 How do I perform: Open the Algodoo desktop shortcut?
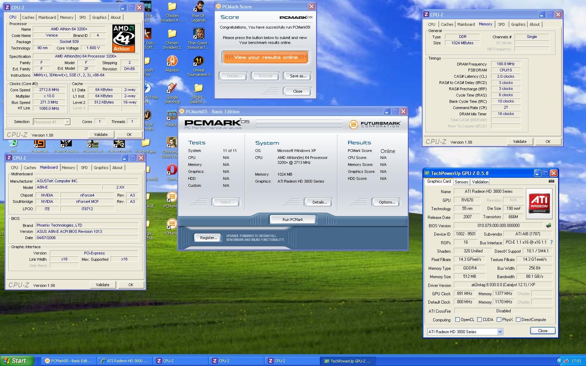[172, 64]
